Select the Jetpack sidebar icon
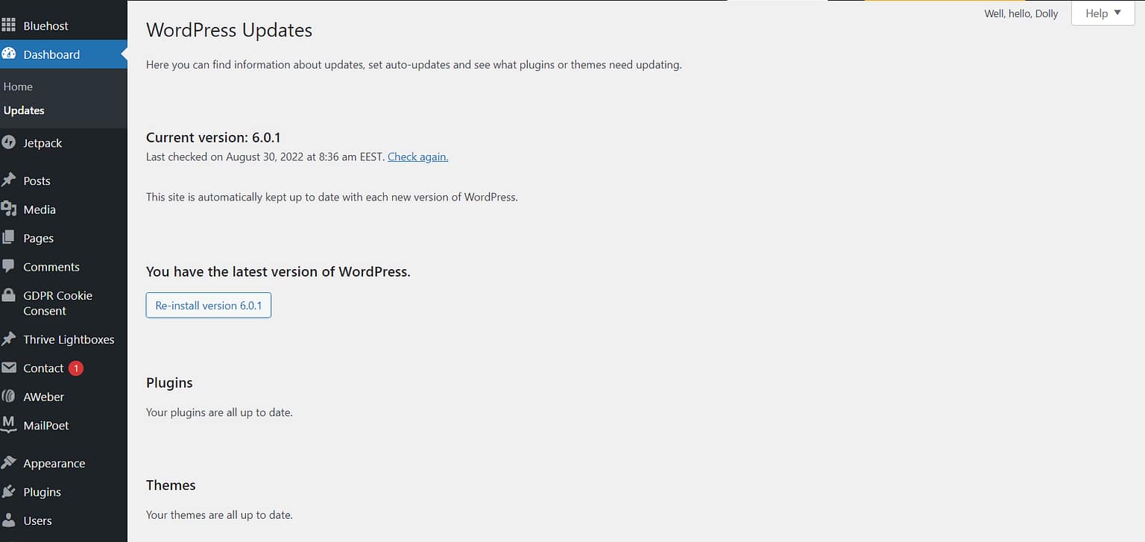The height and width of the screenshot is (542, 1145). point(10,142)
